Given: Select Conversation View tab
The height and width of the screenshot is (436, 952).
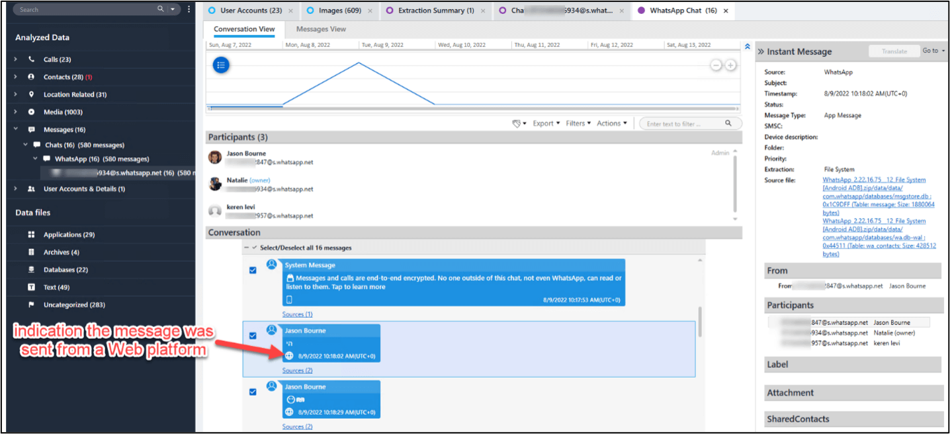Looking at the screenshot, I should pos(244,29).
